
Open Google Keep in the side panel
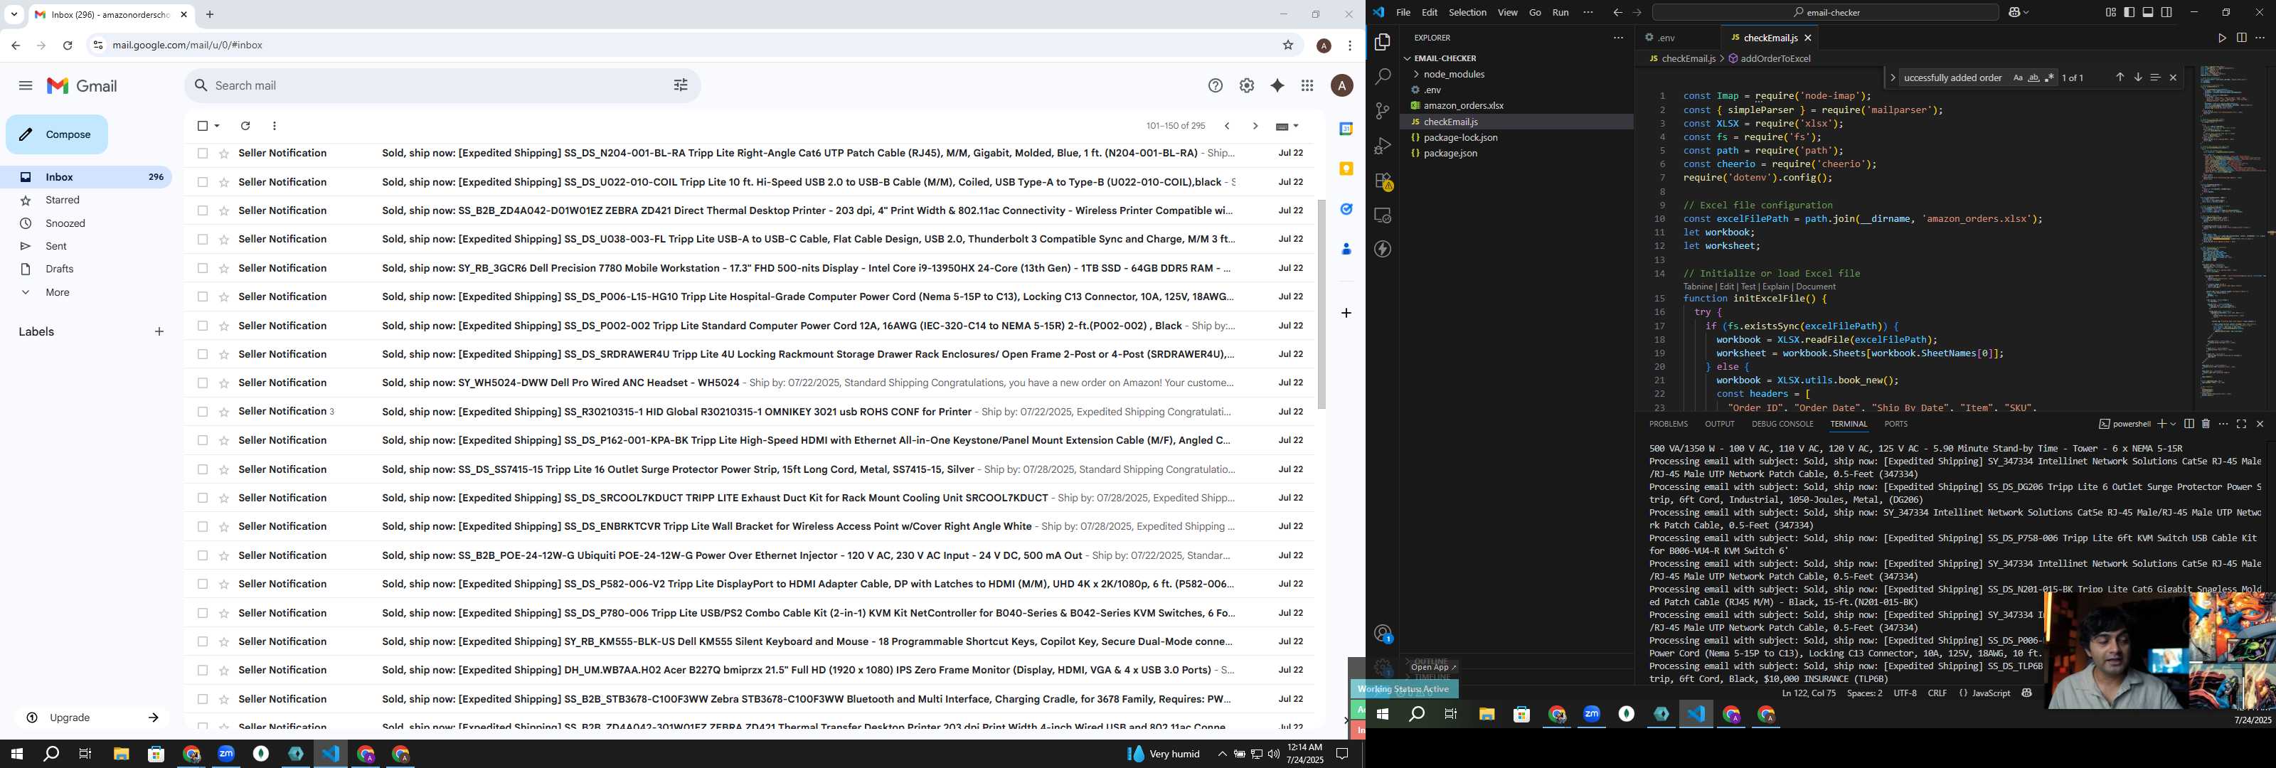point(1346,169)
